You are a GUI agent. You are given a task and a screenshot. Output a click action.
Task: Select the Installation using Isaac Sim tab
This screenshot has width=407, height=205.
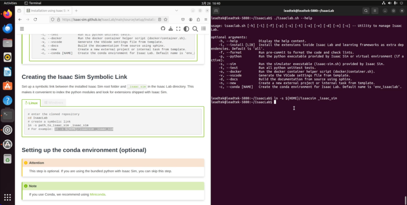pos(48,11)
